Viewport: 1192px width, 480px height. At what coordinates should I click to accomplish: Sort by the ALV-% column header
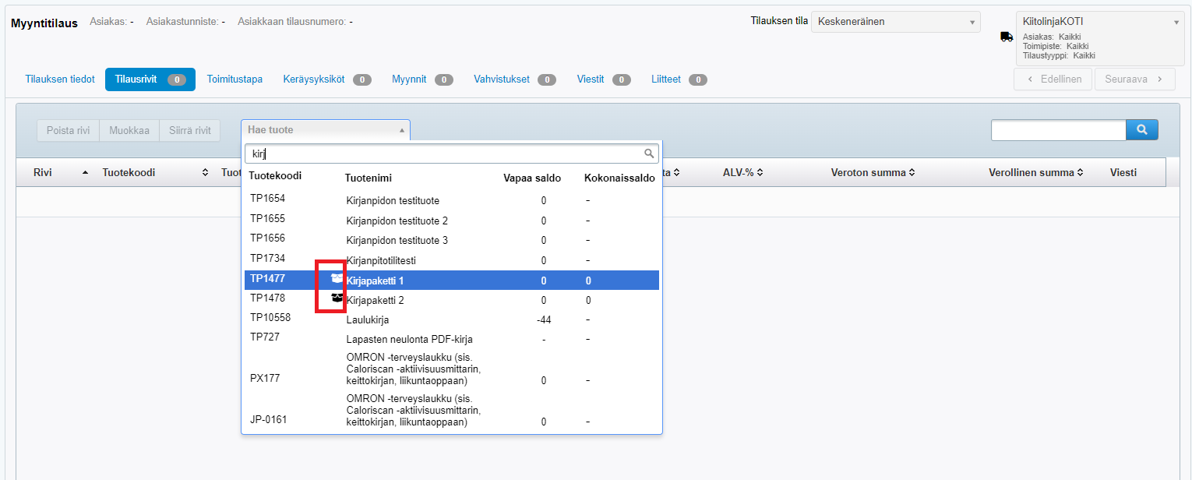(742, 173)
